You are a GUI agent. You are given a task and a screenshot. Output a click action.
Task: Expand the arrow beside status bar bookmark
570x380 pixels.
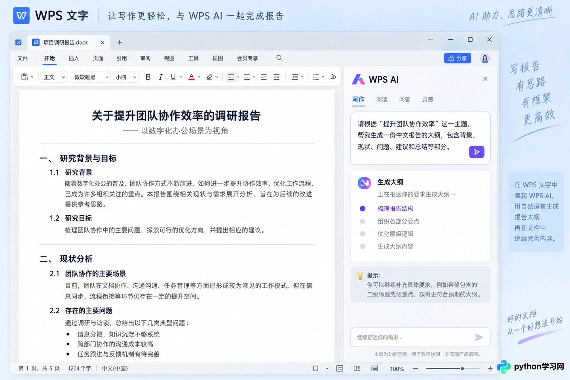(x=327, y=369)
